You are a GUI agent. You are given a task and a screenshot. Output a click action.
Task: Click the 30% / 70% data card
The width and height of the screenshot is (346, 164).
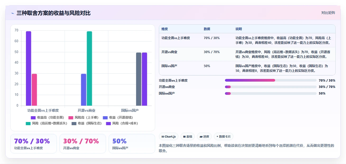click(x=83, y=144)
